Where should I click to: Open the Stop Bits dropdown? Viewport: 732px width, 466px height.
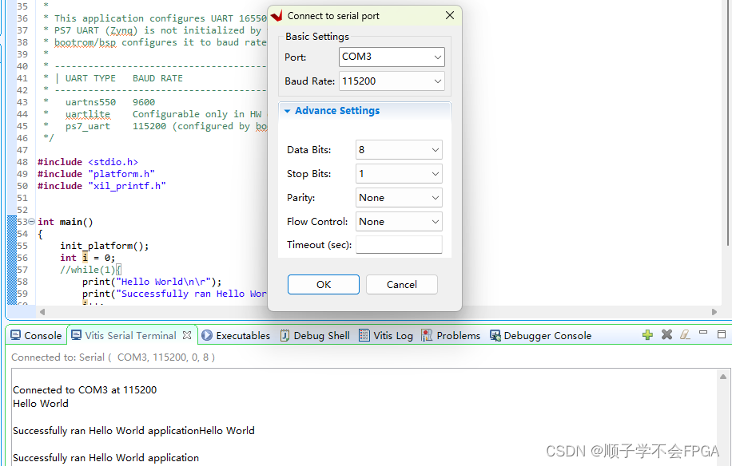click(x=399, y=174)
